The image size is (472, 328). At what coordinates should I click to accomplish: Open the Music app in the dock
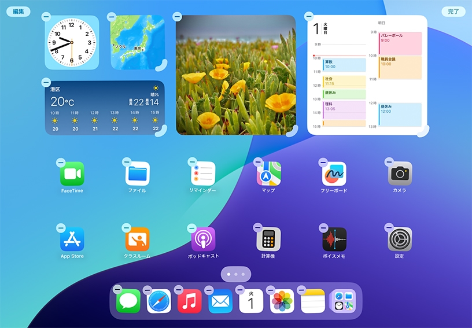tap(190, 301)
